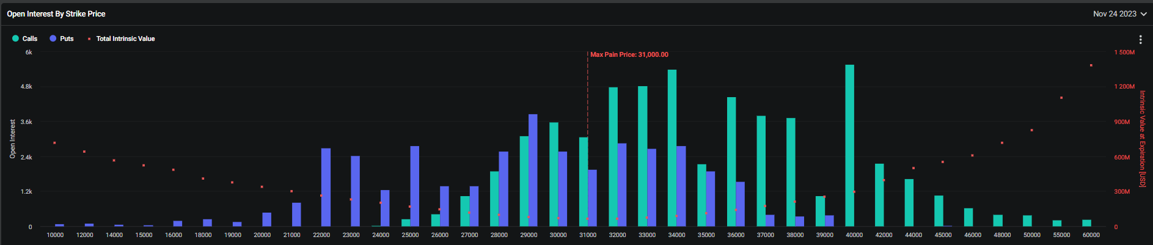Screen dimensions: 1153x245
Task: Select the tallest Calls bar at 40000
Action: point(849,145)
